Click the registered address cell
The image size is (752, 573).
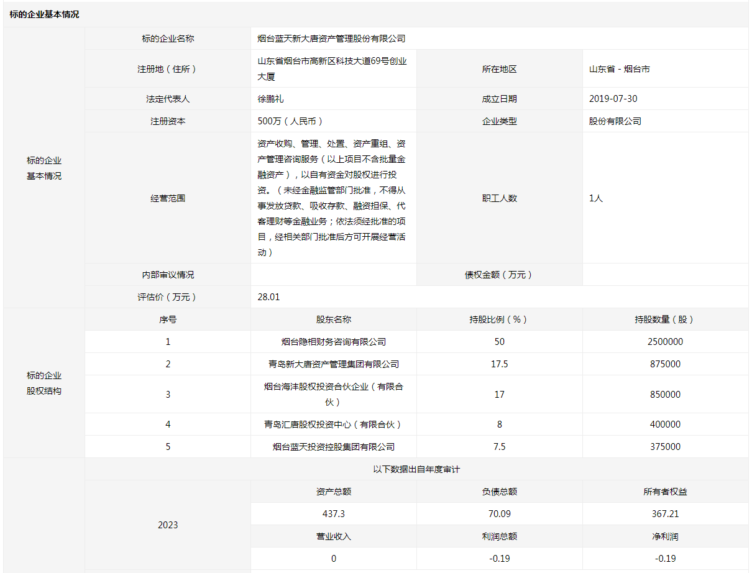tap(332, 69)
